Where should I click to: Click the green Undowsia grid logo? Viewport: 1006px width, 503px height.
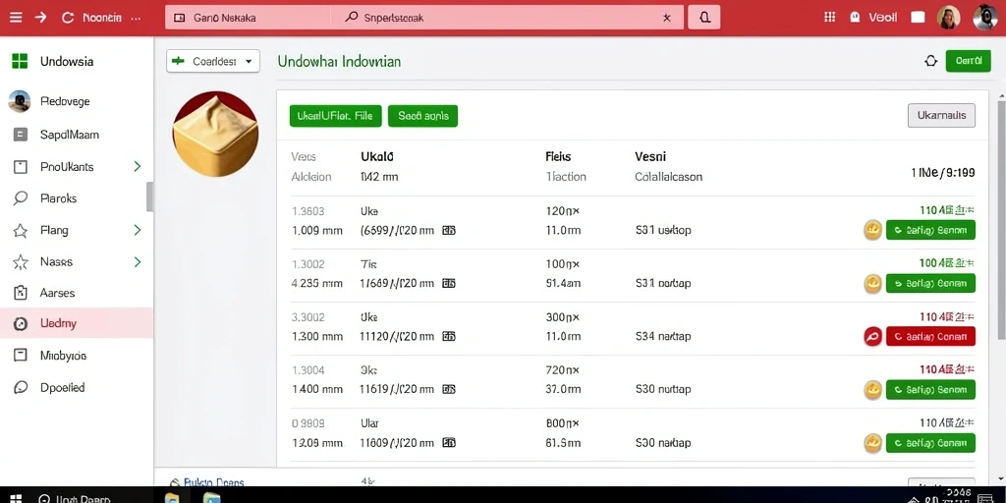[x=20, y=62]
